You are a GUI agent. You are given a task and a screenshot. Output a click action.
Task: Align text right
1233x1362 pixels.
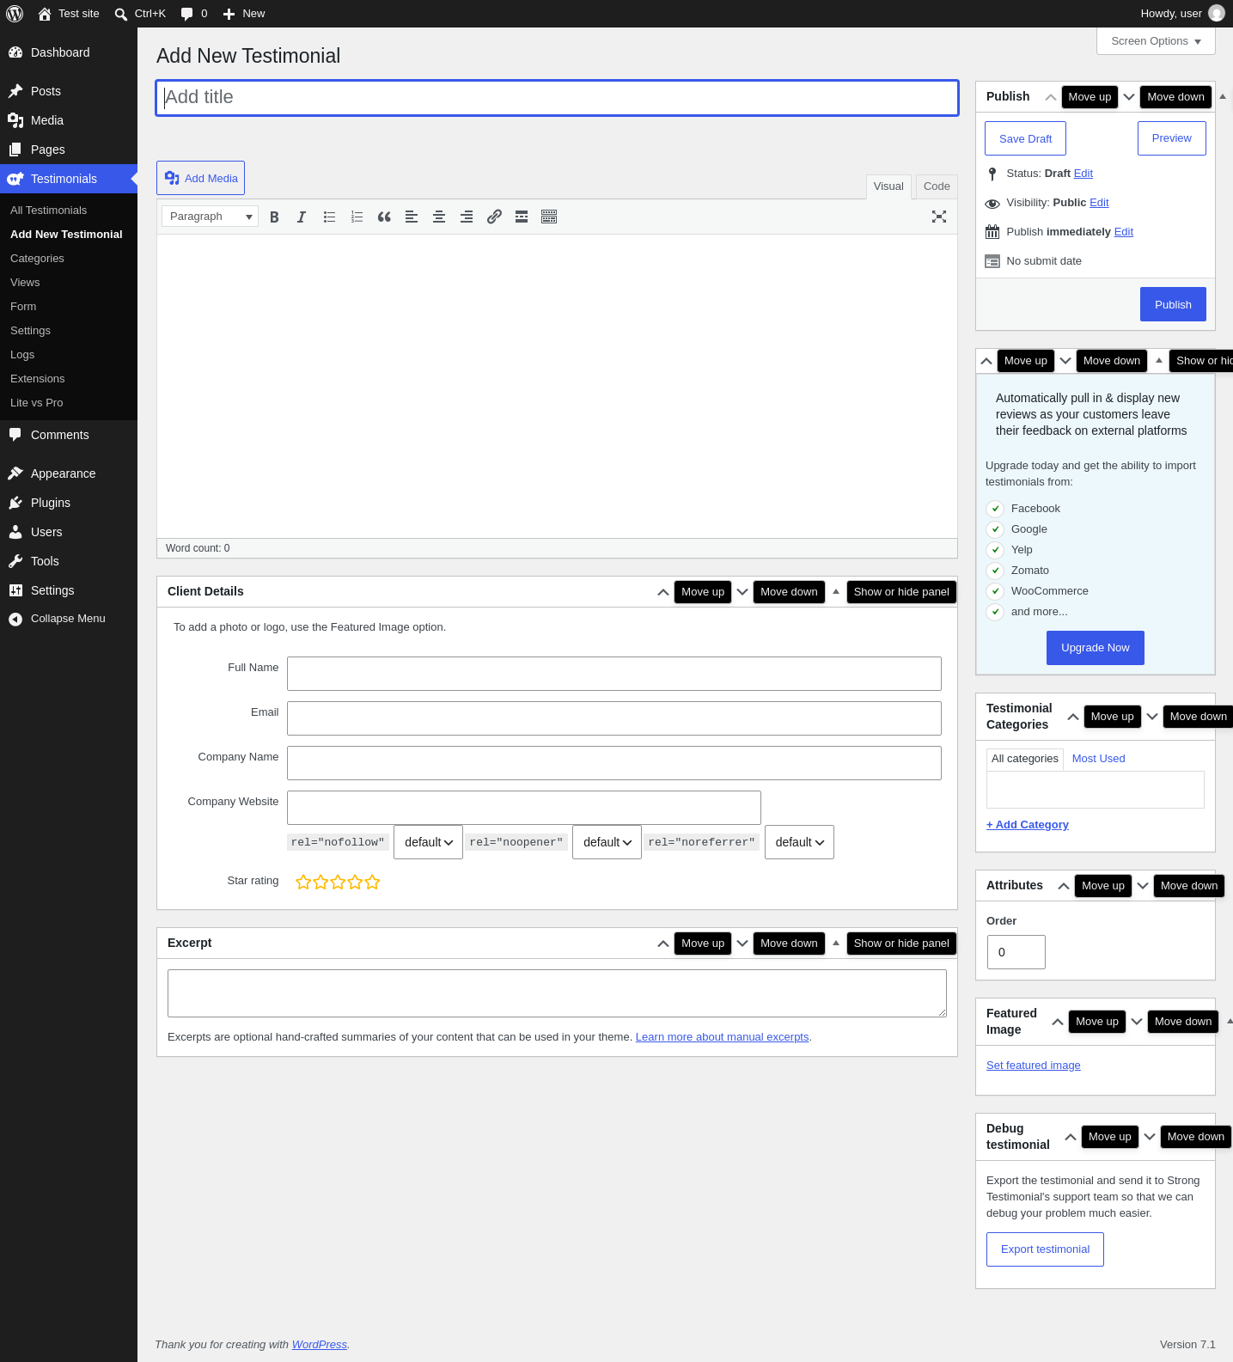[x=467, y=217]
